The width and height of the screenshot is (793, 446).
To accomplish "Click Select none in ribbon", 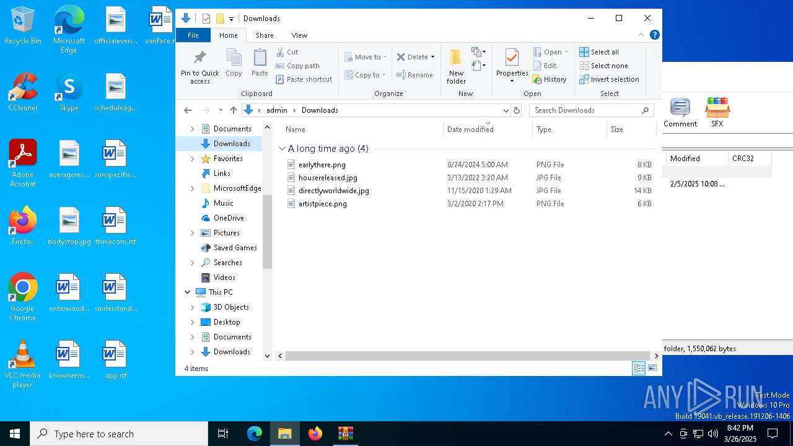I will click(603, 66).
